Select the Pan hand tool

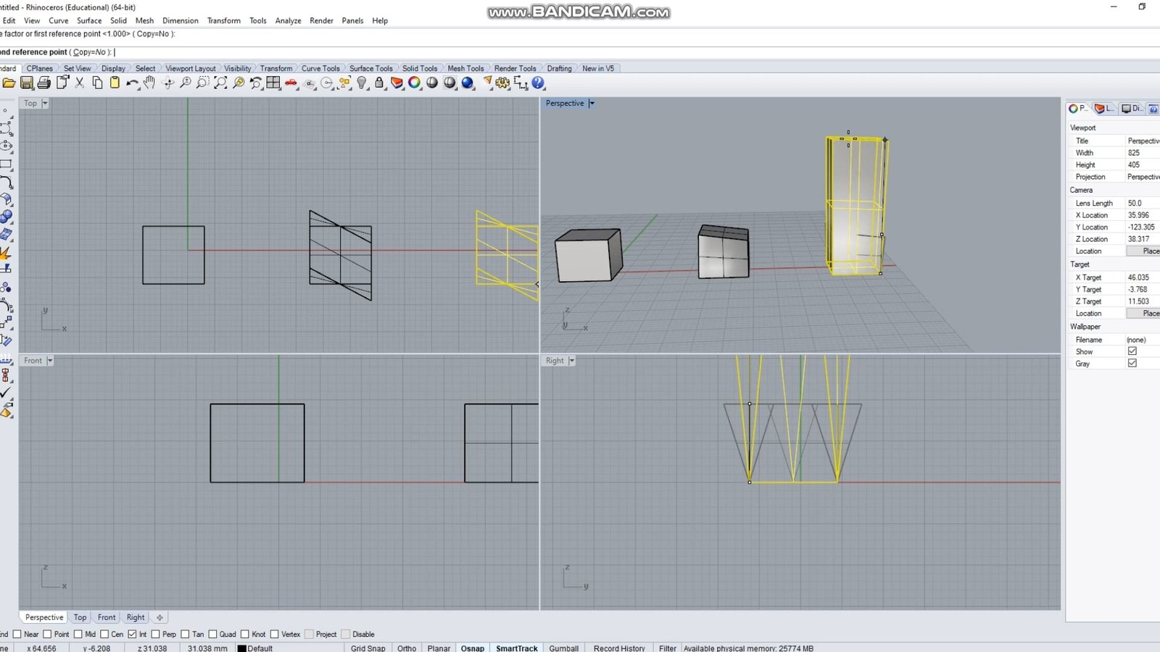click(149, 83)
